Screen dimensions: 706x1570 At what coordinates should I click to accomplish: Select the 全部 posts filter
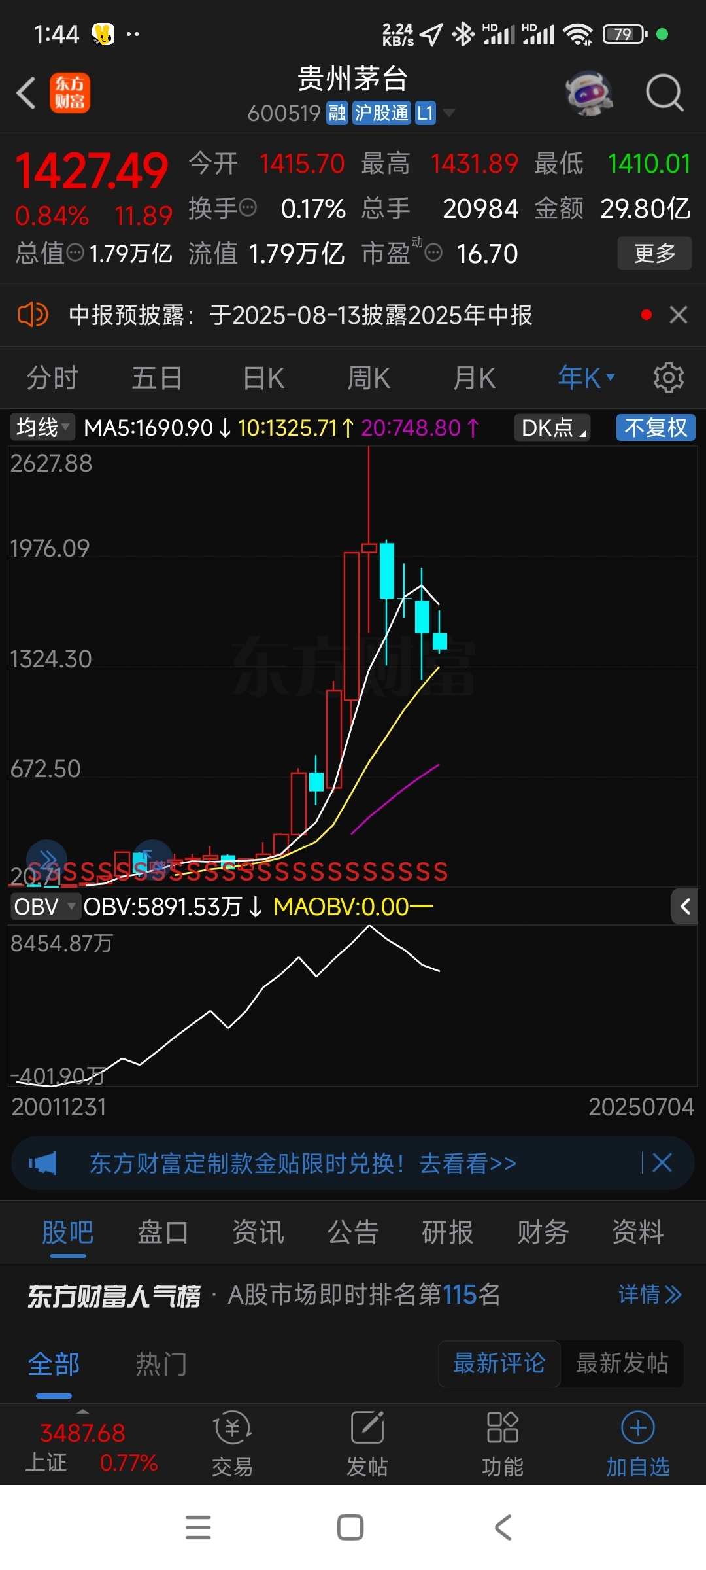pyautogui.click(x=54, y=1365)
